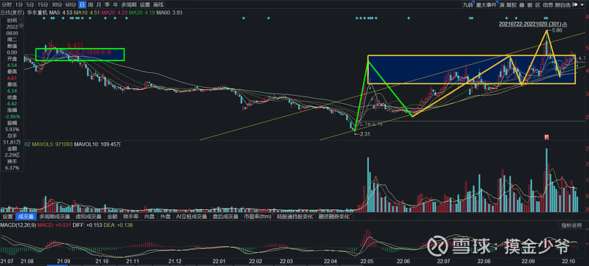This screenshot has height=266, width=589.
Task: Click the 22.05 date axis label
Action: [366, 261]
